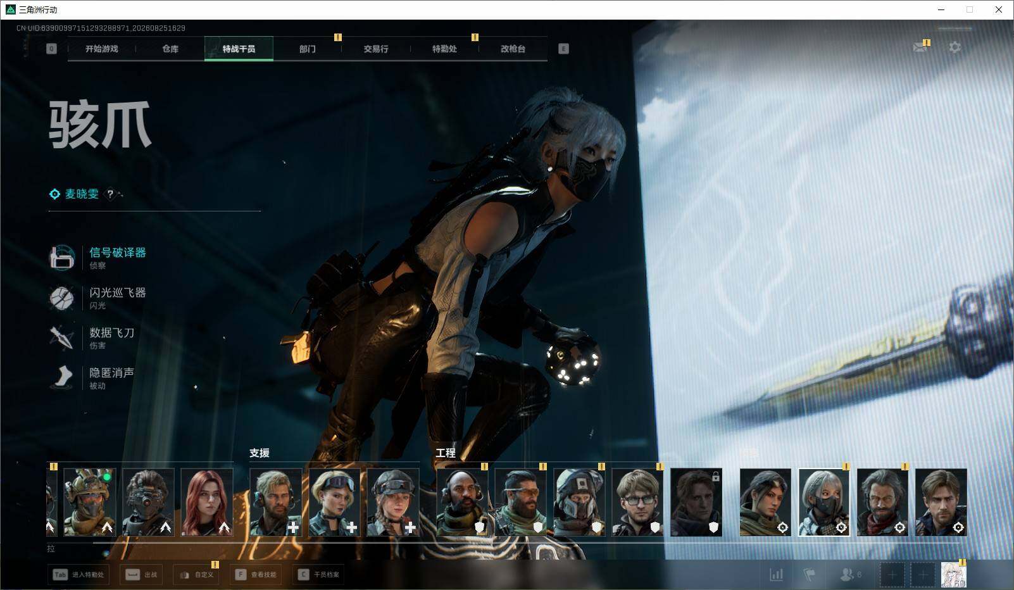Open the mail inbox envelope icon
This screenshot has width=1014, height=590.
920,47
